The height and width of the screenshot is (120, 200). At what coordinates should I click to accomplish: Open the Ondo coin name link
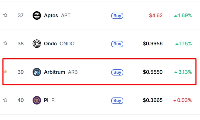pos(50,44)
